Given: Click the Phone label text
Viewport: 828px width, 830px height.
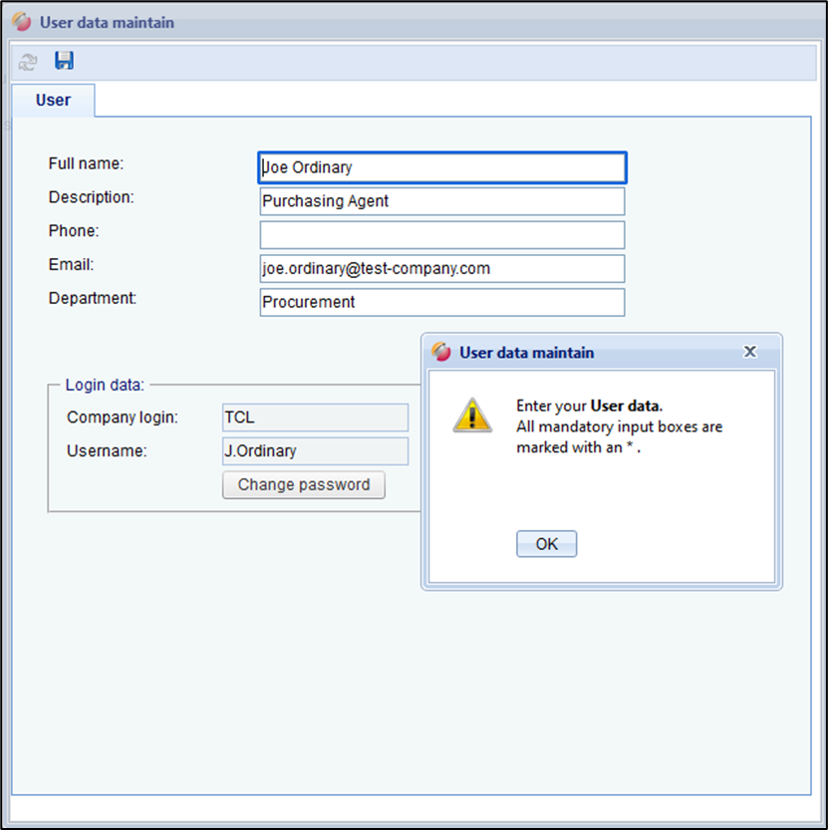Looking at the screenshot, I should tap(74, 231).
